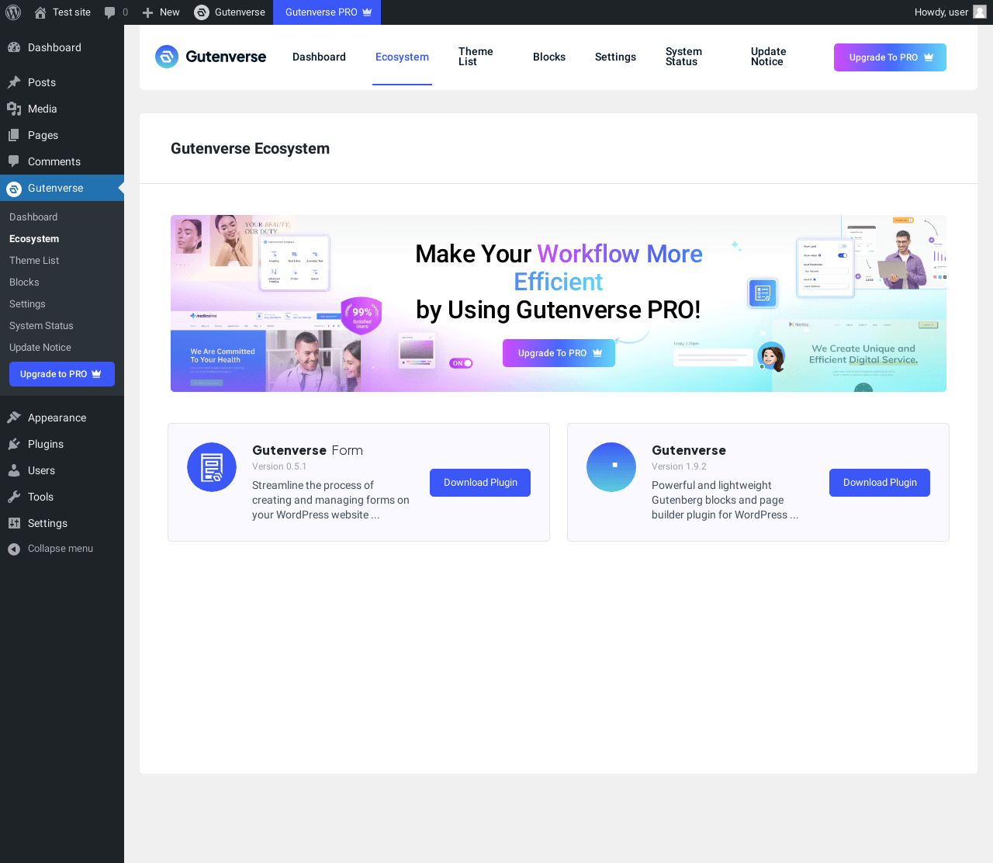Click the Version 1.9.2 text
Screen dimensions: 993x863
tap(679, 466)
